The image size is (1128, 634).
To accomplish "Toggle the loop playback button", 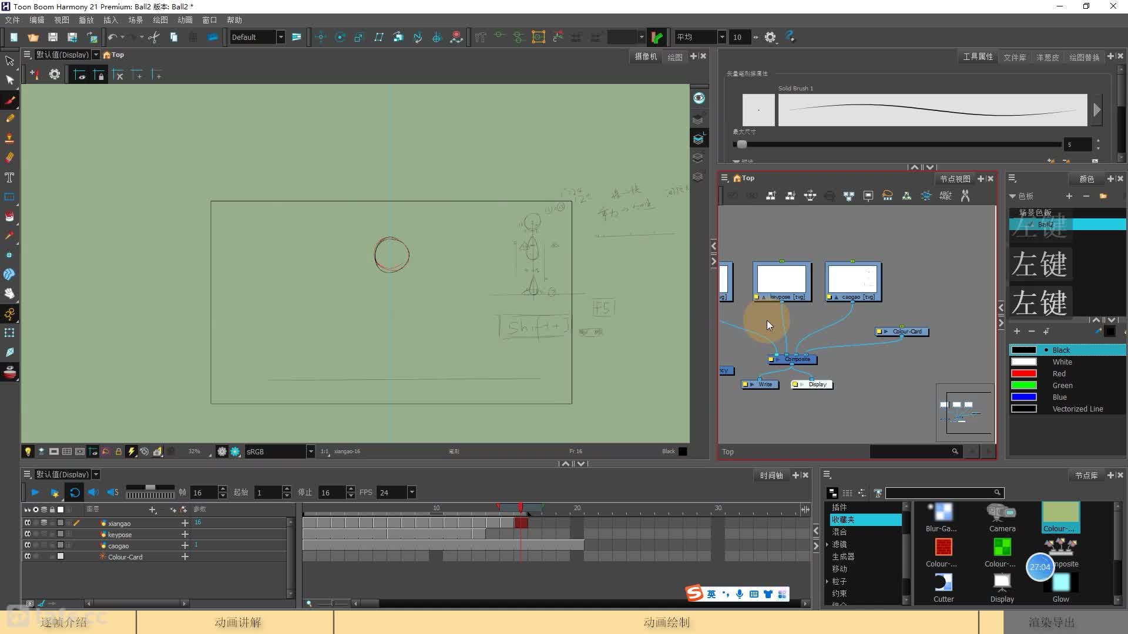I will (x=75, y=493).
